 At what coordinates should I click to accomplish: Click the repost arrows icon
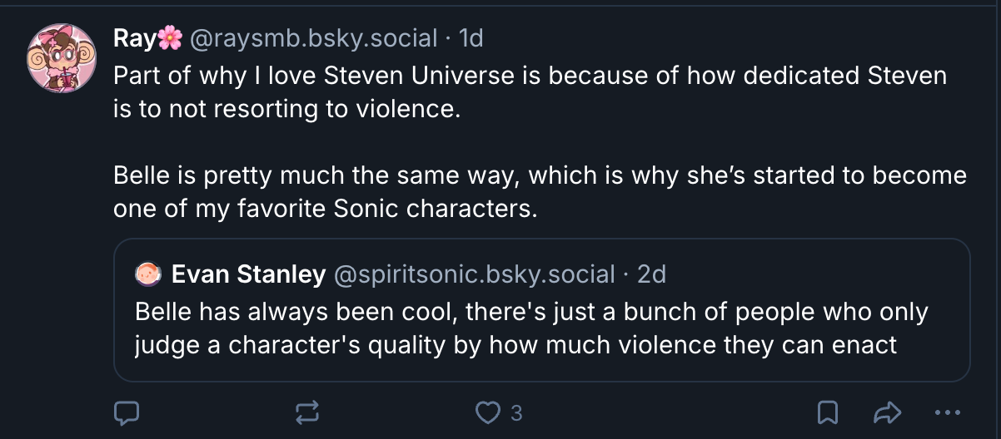306,412
